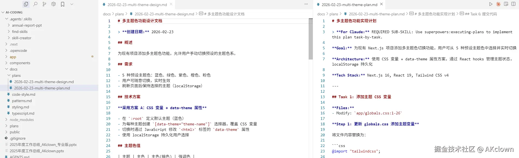Screen dimensions: 519x158
Task: Expand the skill-creator folder
Action: (9, 38)
